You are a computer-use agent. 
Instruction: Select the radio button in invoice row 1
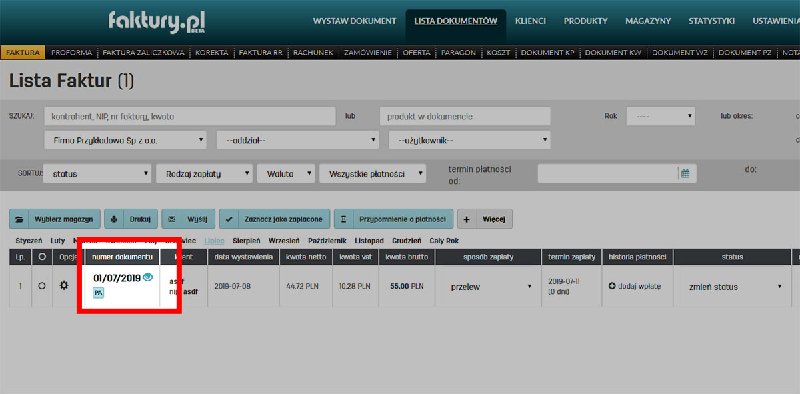(42, 286)
